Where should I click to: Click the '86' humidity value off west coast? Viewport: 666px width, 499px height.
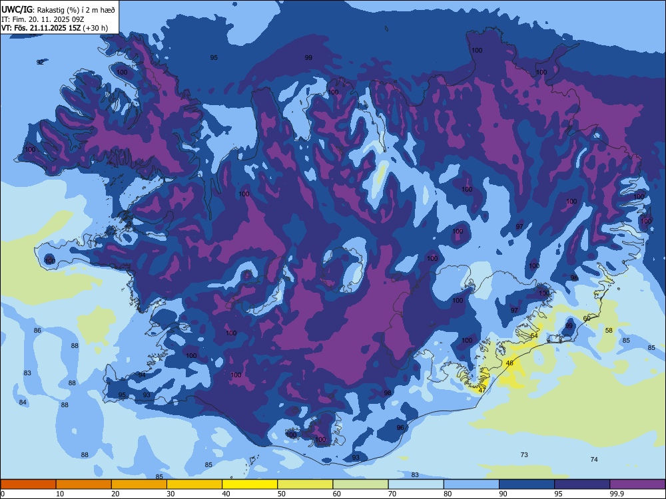pos(37,331)
